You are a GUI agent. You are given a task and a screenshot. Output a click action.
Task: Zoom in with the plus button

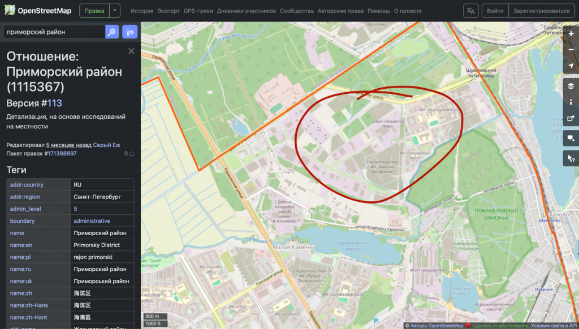click(x=571, y=34)
